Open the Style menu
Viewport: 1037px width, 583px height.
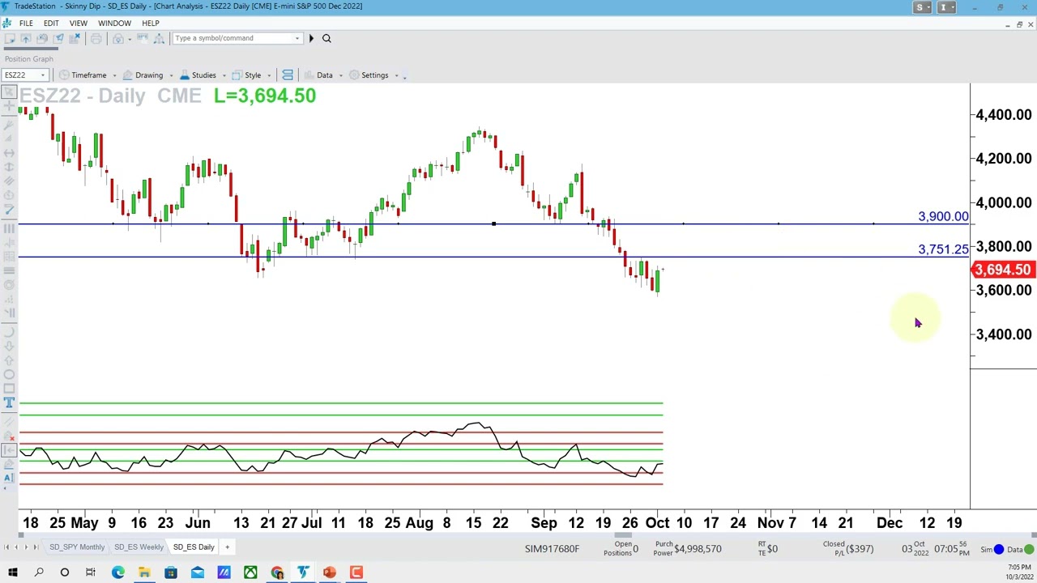click(246, 75)
